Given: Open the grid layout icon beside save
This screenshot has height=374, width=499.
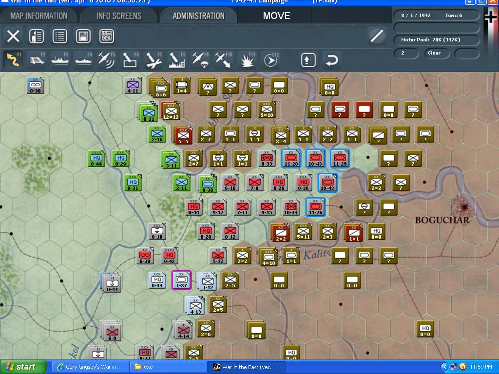Looking at the screenshot, I should click(107, 36).
